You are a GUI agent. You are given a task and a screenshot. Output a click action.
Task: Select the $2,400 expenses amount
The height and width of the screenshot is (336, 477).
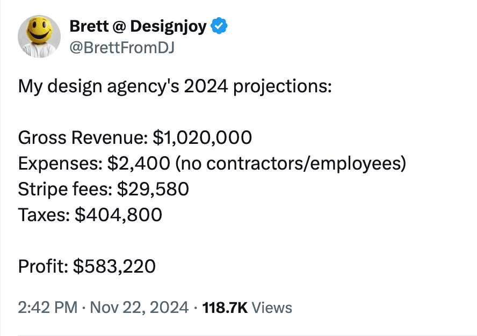pos(139,163)
